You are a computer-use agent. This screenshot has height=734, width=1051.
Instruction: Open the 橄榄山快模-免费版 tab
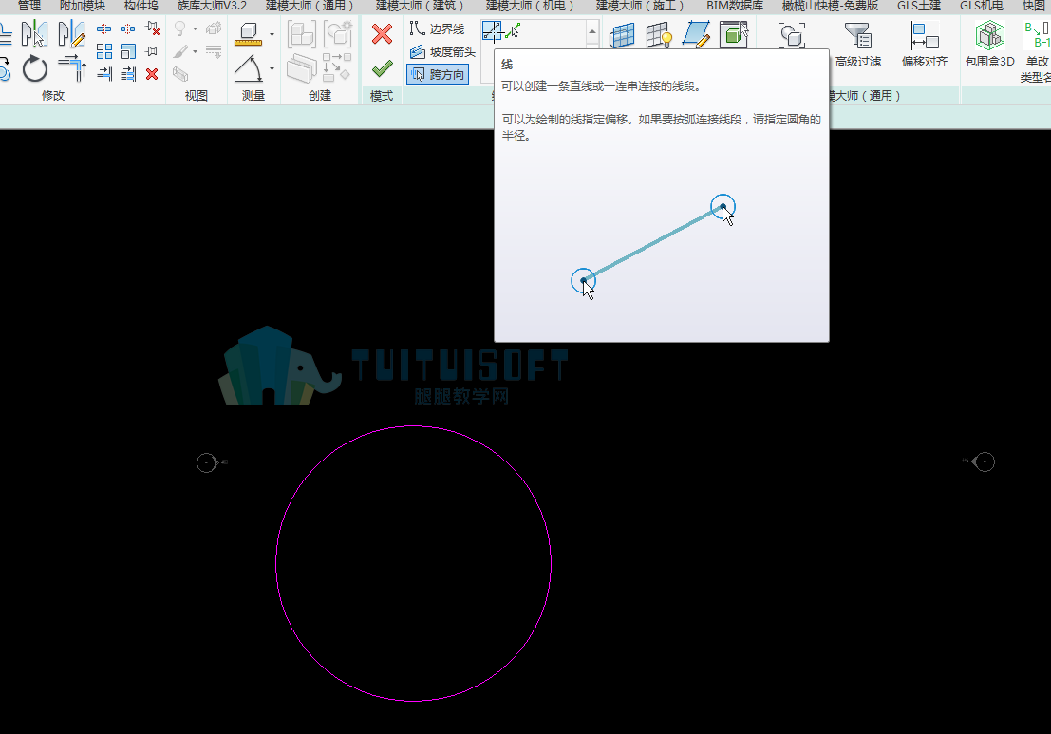click(830, 6)
